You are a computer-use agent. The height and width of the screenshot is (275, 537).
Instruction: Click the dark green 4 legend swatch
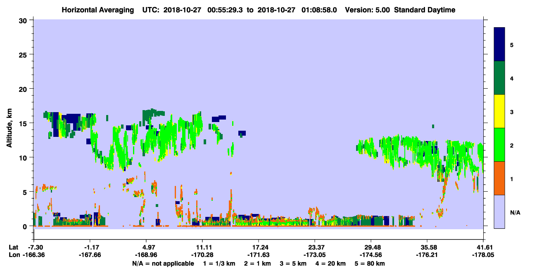(x=499, y=78)
